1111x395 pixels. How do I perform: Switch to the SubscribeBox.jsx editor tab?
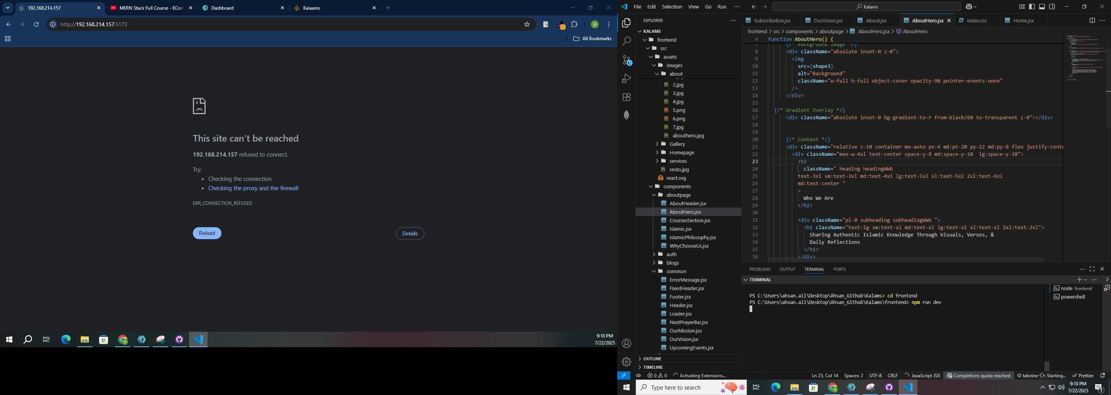pyautogui.click(x=772, y=21)
